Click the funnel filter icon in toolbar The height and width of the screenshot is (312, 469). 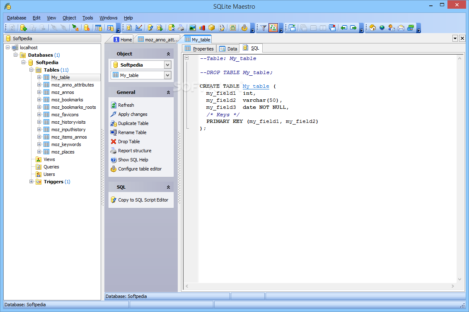pos(263,28)
